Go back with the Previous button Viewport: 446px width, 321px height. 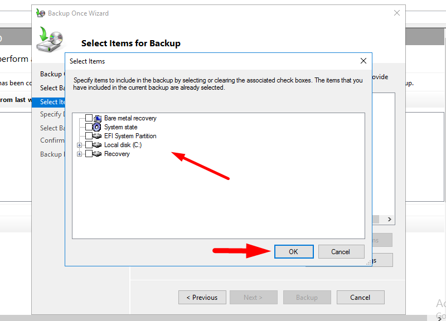click(202, 298)
